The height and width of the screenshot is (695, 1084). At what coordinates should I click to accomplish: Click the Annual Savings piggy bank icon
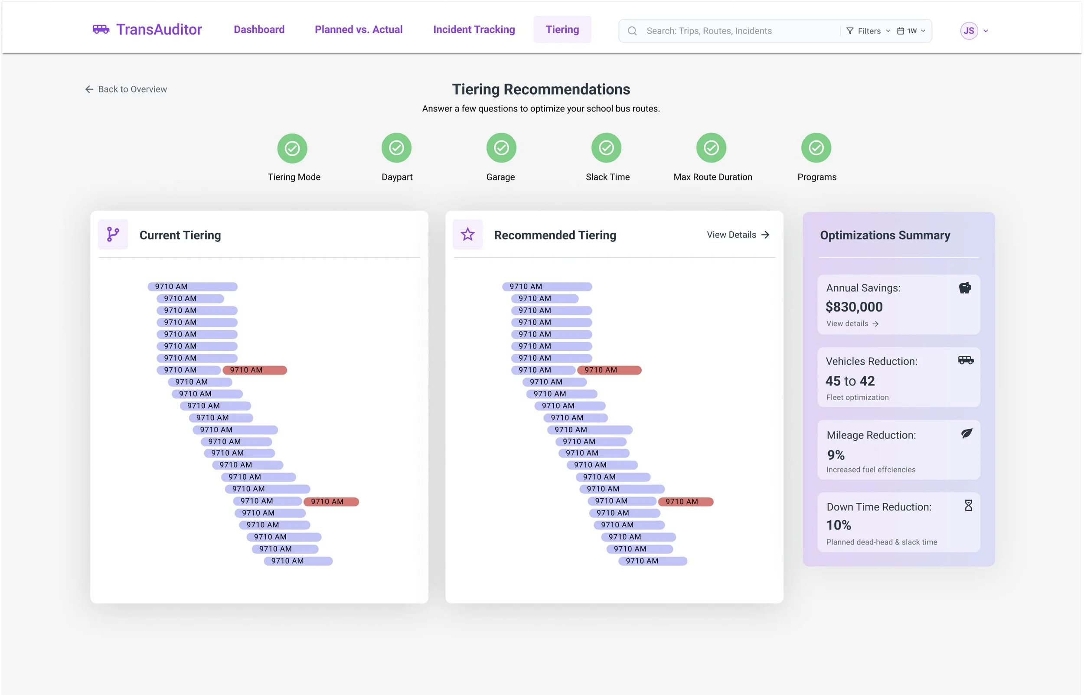tap(965, 288)
